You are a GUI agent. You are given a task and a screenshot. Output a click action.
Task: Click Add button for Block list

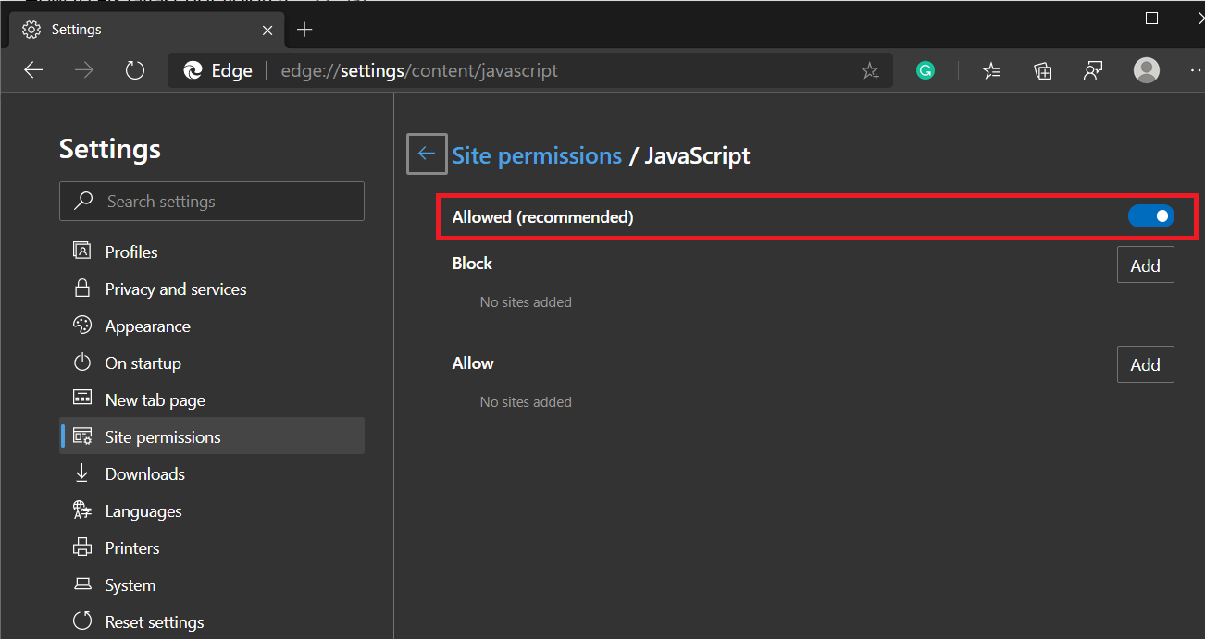click(x=1145, y=265)
